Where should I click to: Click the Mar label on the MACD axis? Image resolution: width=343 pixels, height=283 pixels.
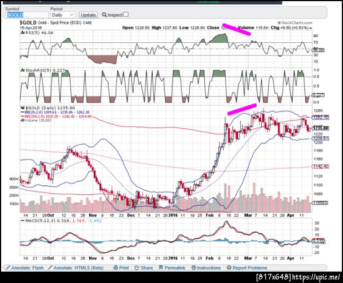[248, 258]
